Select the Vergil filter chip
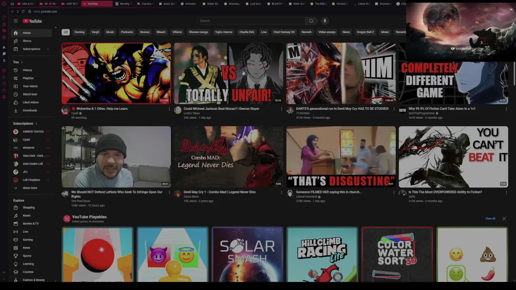 tap(95, 32)
